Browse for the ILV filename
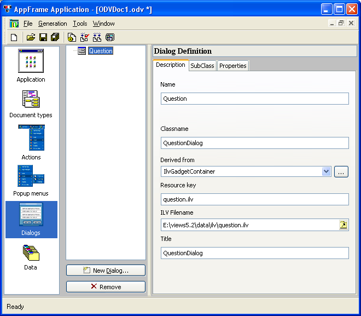This screenshot has width=361, height=316. coord(343,225)
